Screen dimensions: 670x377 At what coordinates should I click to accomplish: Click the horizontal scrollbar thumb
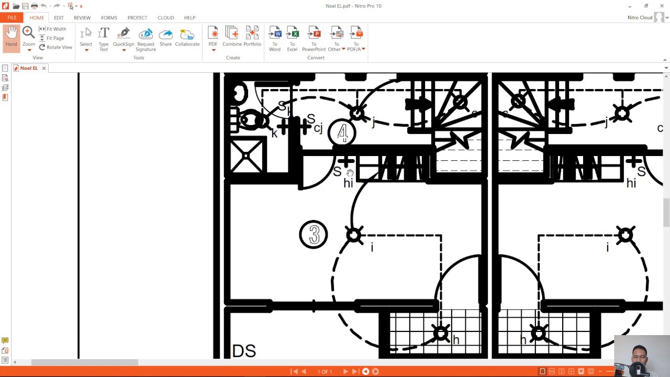click(x=84, y=362)
